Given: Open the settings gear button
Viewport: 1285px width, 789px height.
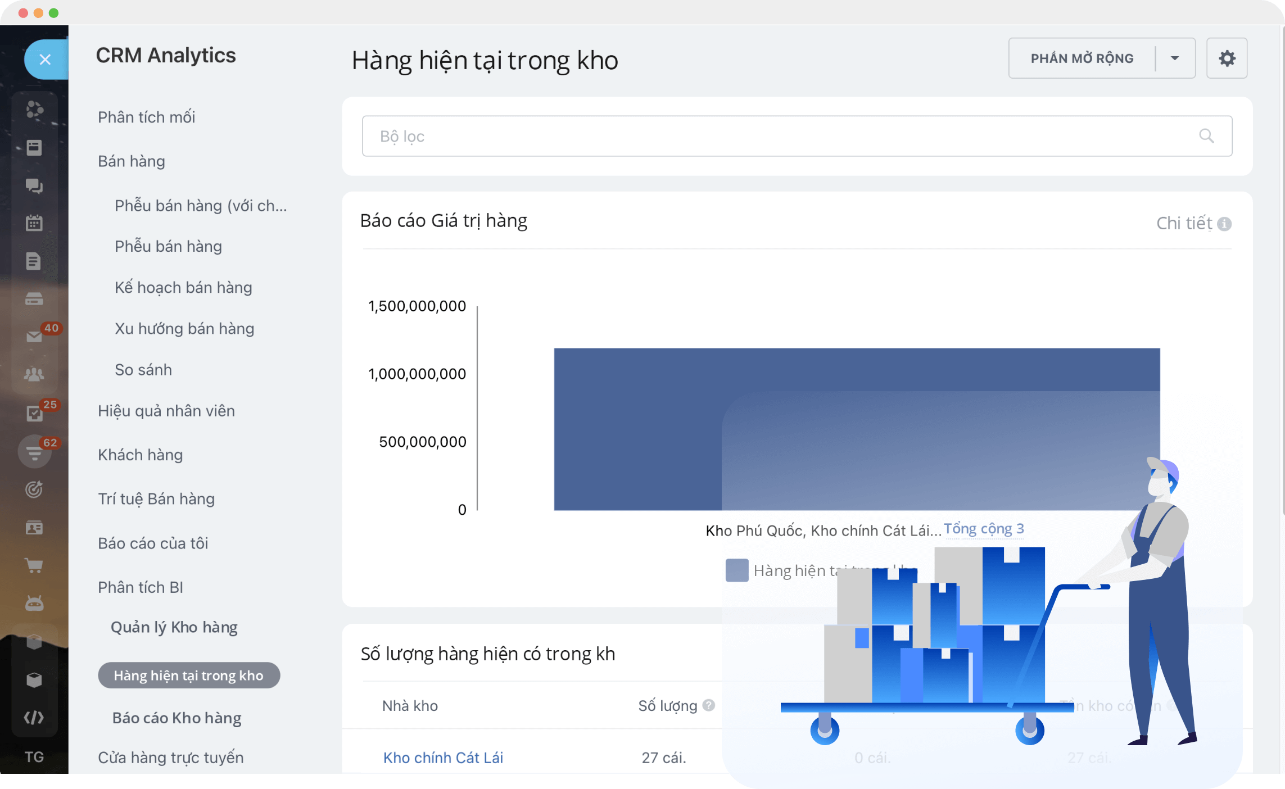Looking at the screenshot, I should 1227,58.
